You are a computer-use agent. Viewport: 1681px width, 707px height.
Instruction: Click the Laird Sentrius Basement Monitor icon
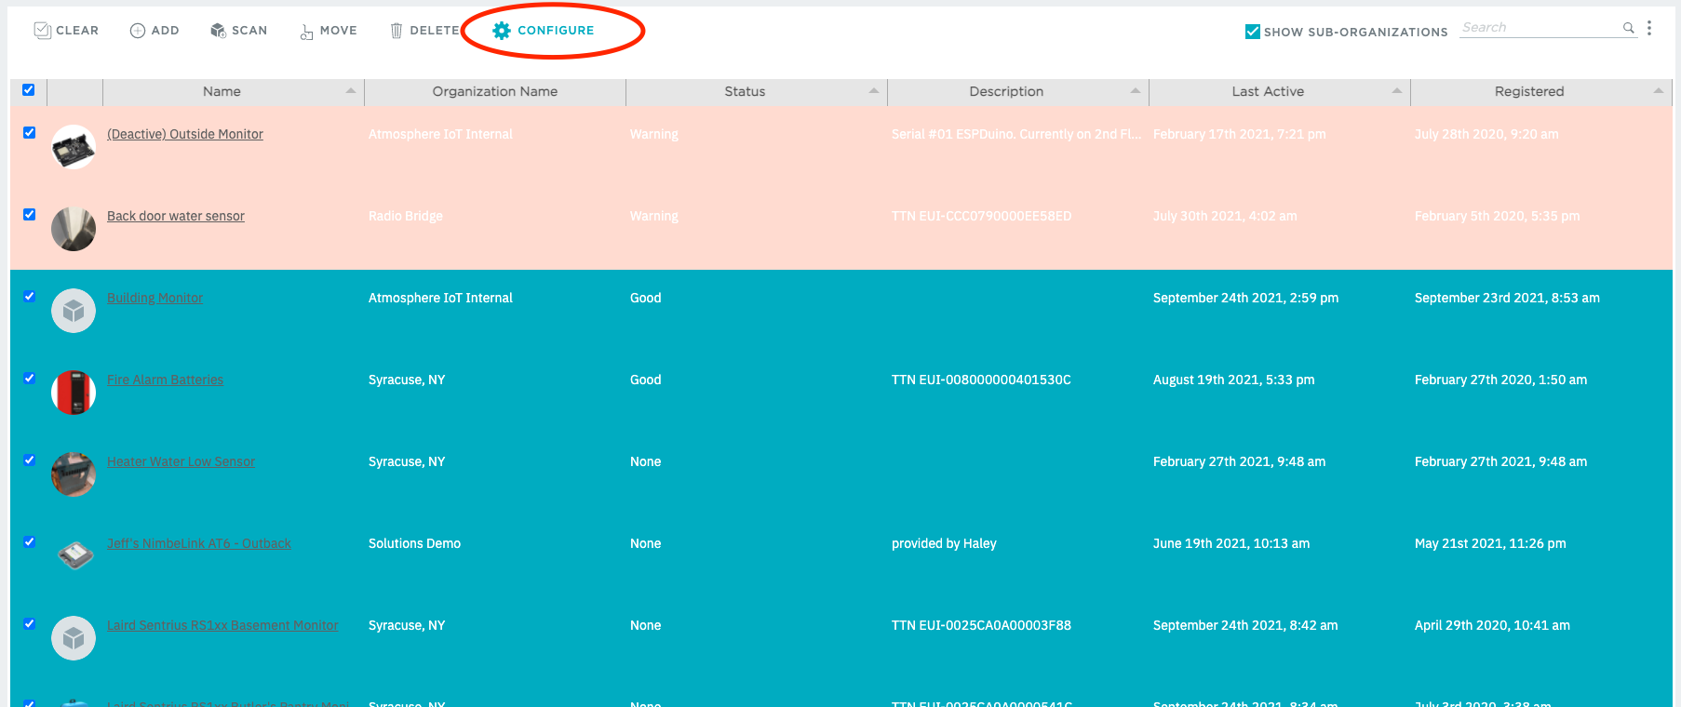74,638
